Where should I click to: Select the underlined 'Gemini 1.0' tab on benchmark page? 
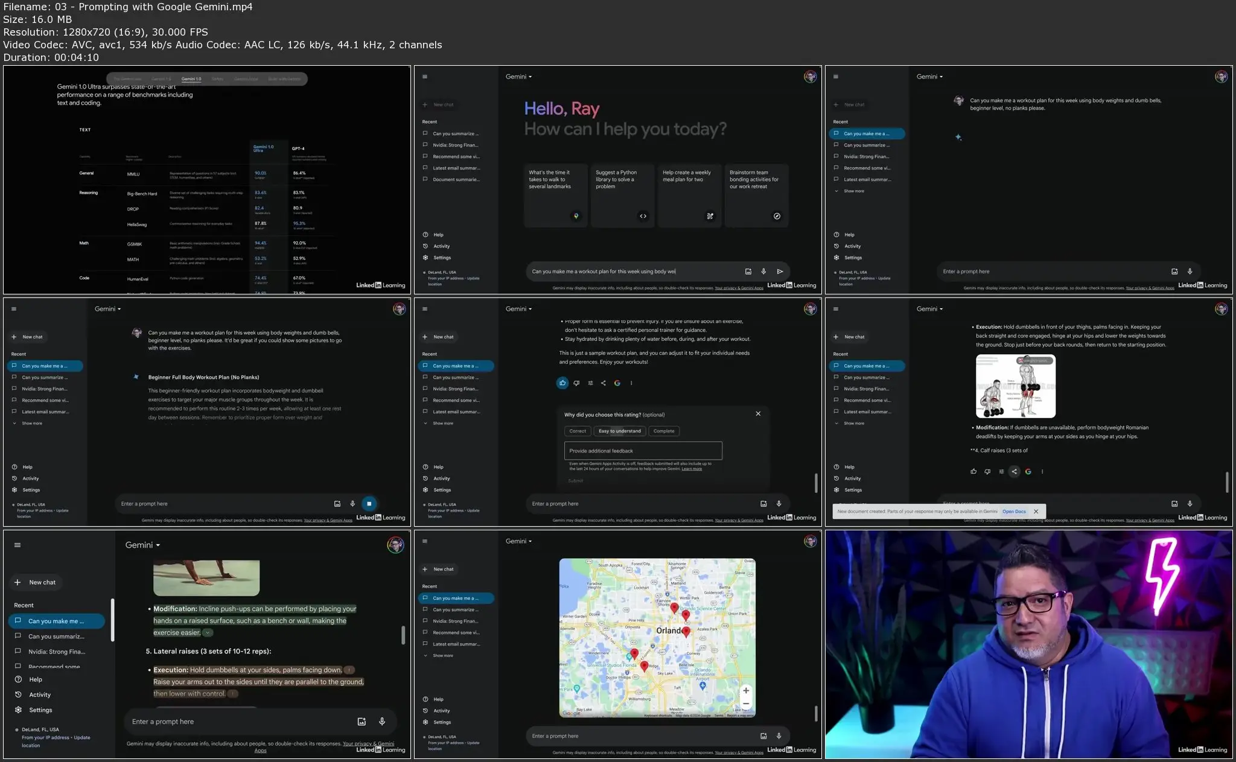click(x=191, y=79)
